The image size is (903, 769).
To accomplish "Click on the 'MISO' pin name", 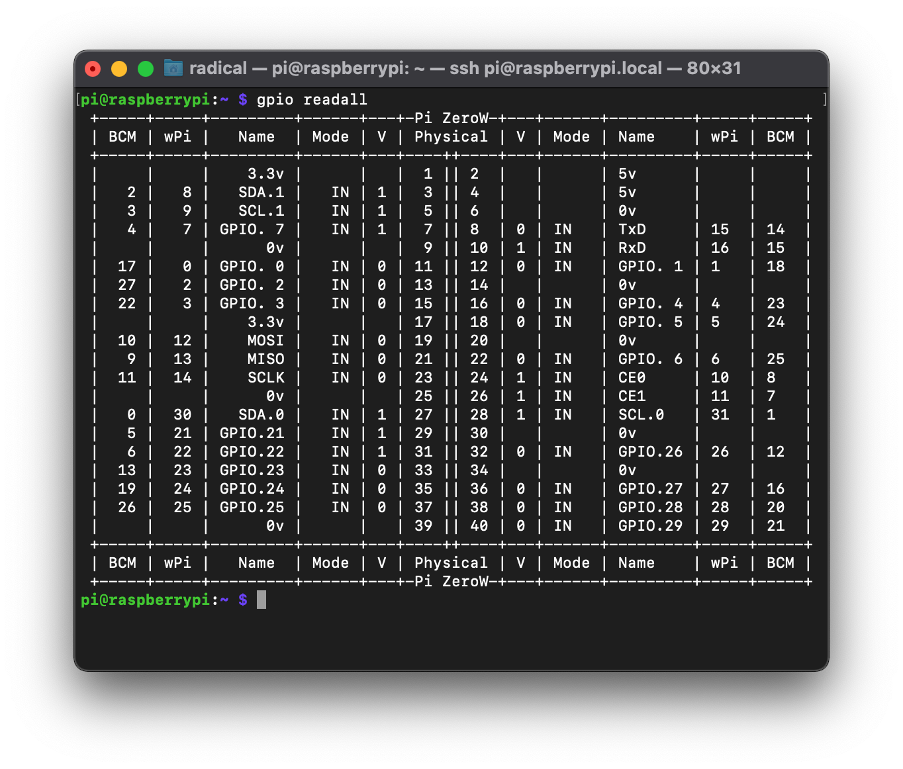I will [265, 359].
